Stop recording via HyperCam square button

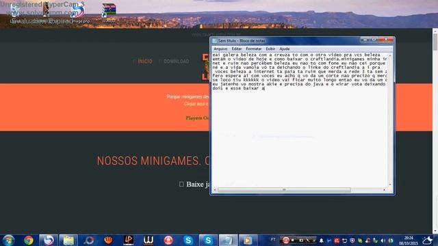click(293, 240)
